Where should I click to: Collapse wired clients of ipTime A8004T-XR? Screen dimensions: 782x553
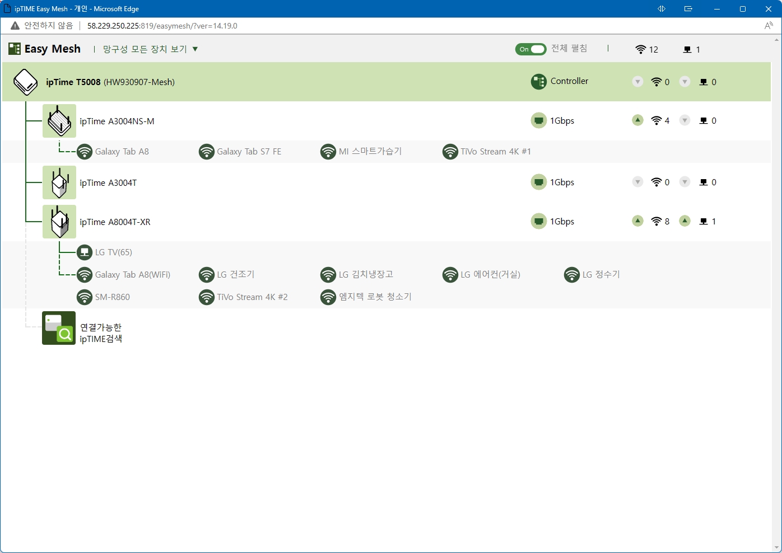[685, 221]
